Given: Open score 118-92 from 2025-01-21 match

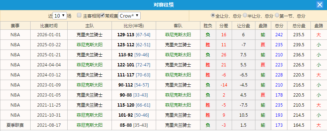Looking at the screenshot, I should (x=126, y=55).
